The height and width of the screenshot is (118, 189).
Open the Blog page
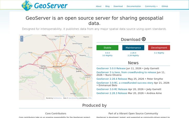(x=107, y=6)
